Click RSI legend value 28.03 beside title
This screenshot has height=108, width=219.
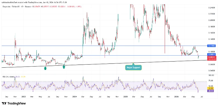(17, 77)
